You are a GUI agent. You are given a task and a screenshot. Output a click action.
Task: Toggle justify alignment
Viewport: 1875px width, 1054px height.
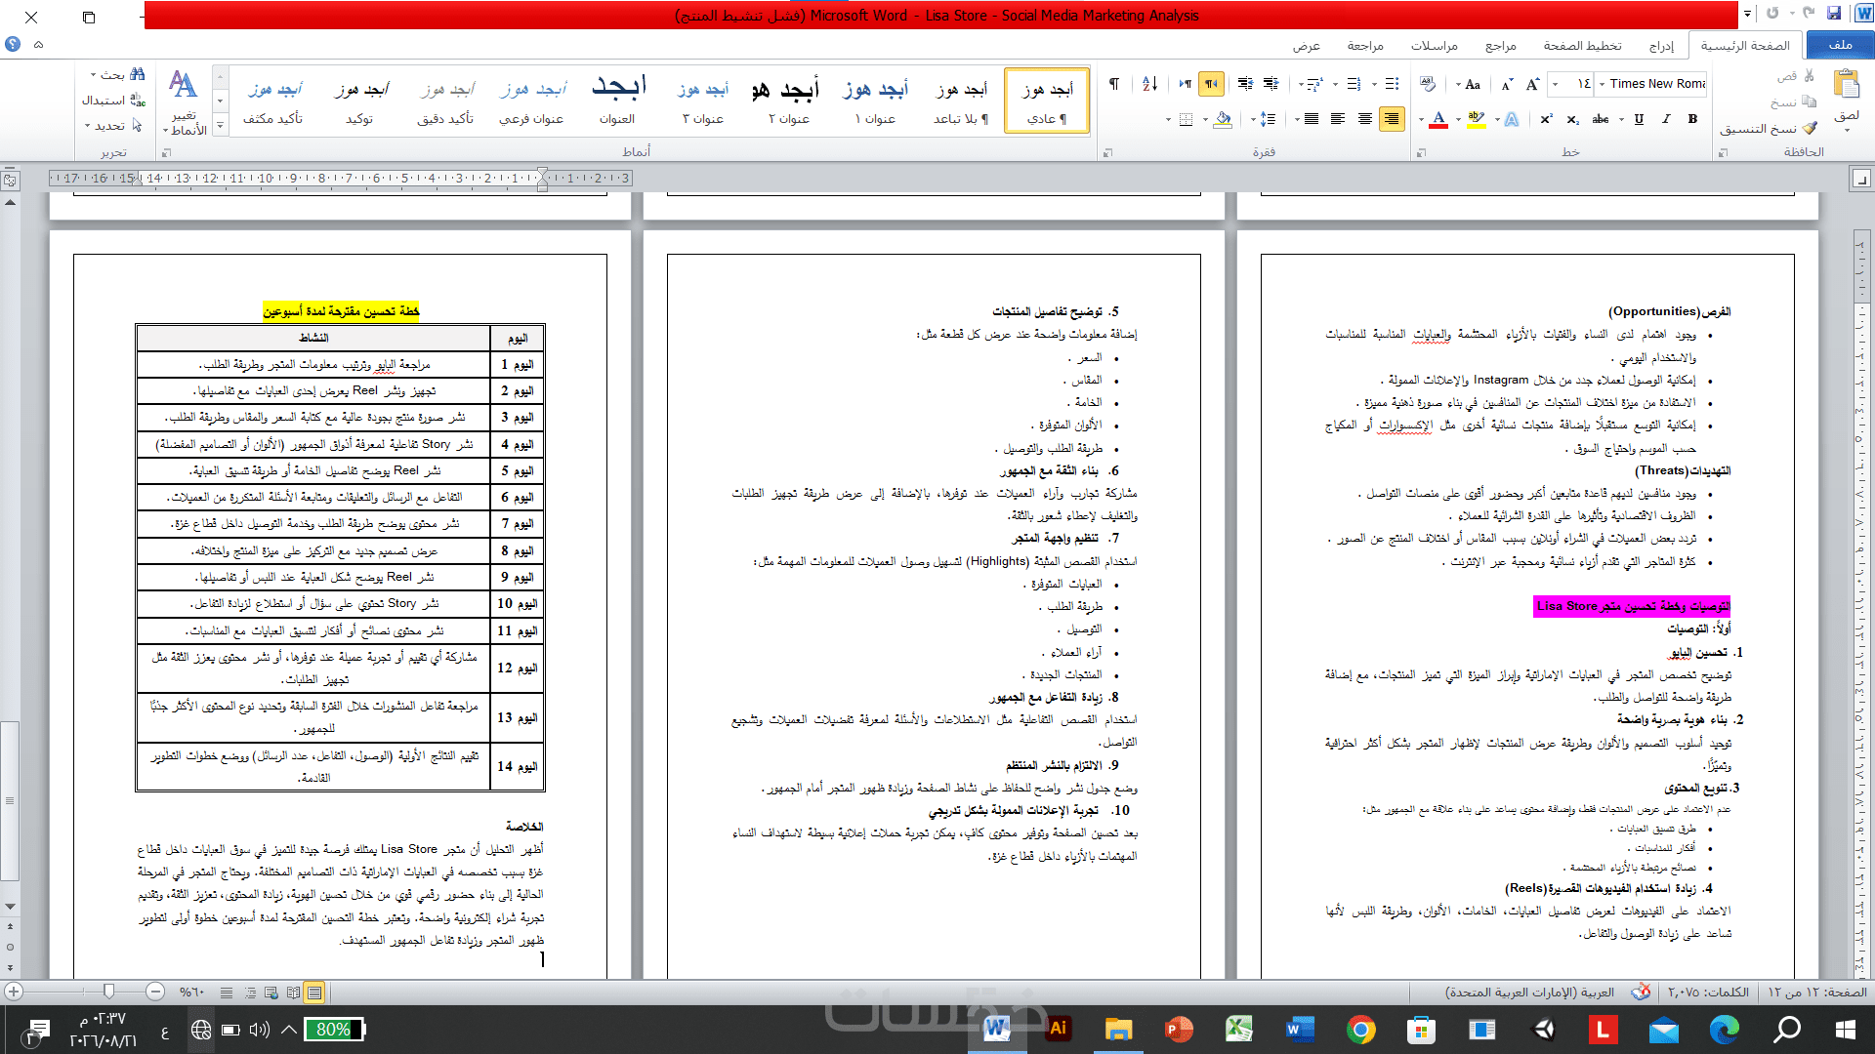pyautogui.click(x=1312, y=119)
